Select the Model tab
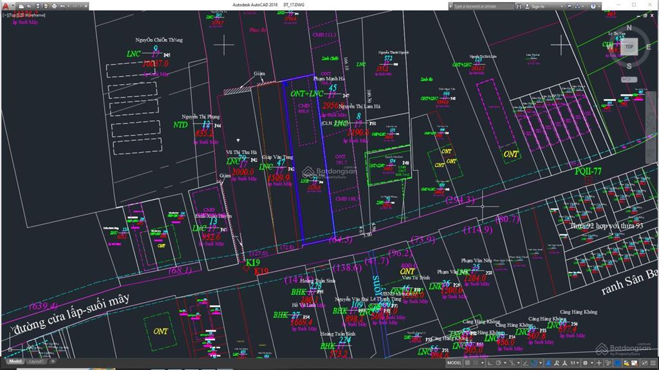The height and width of the screenshot is (370, 659). 14,362
